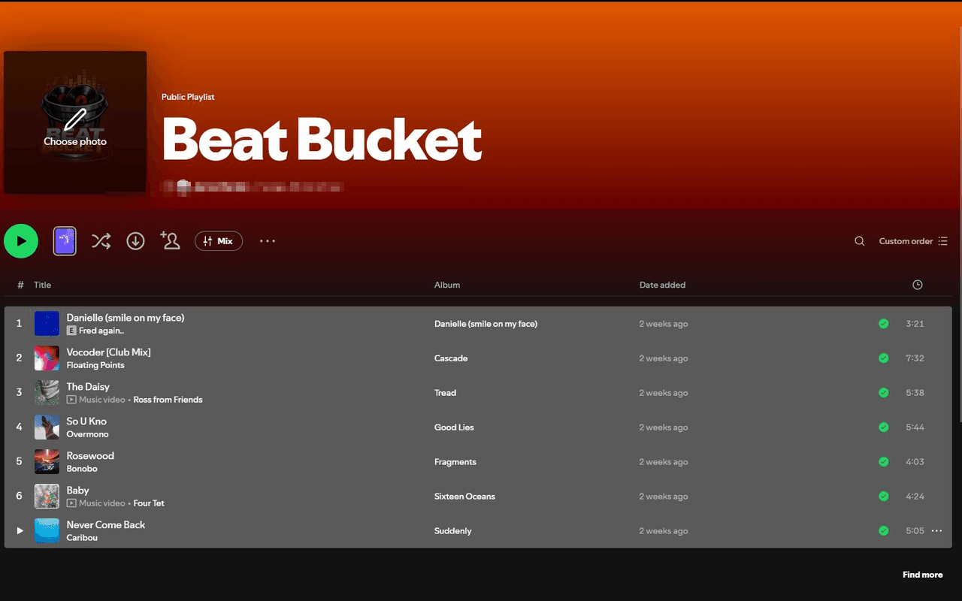Invite collaborators to the playlist
962x601 pixels.
[x=170, y=240]
